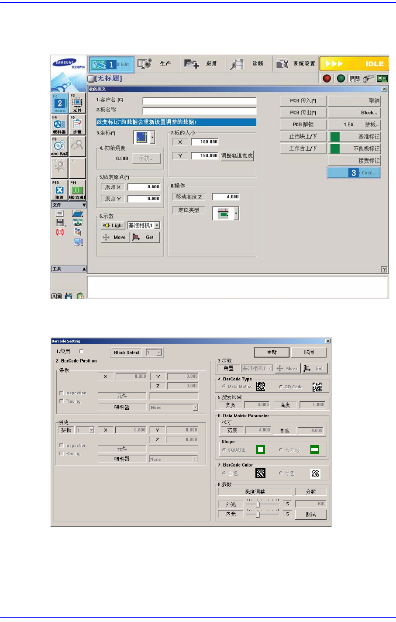Open the F3 元件 component panel
Image resolution: width=396 pixels, height=622 pixels.
click(77, 103)
